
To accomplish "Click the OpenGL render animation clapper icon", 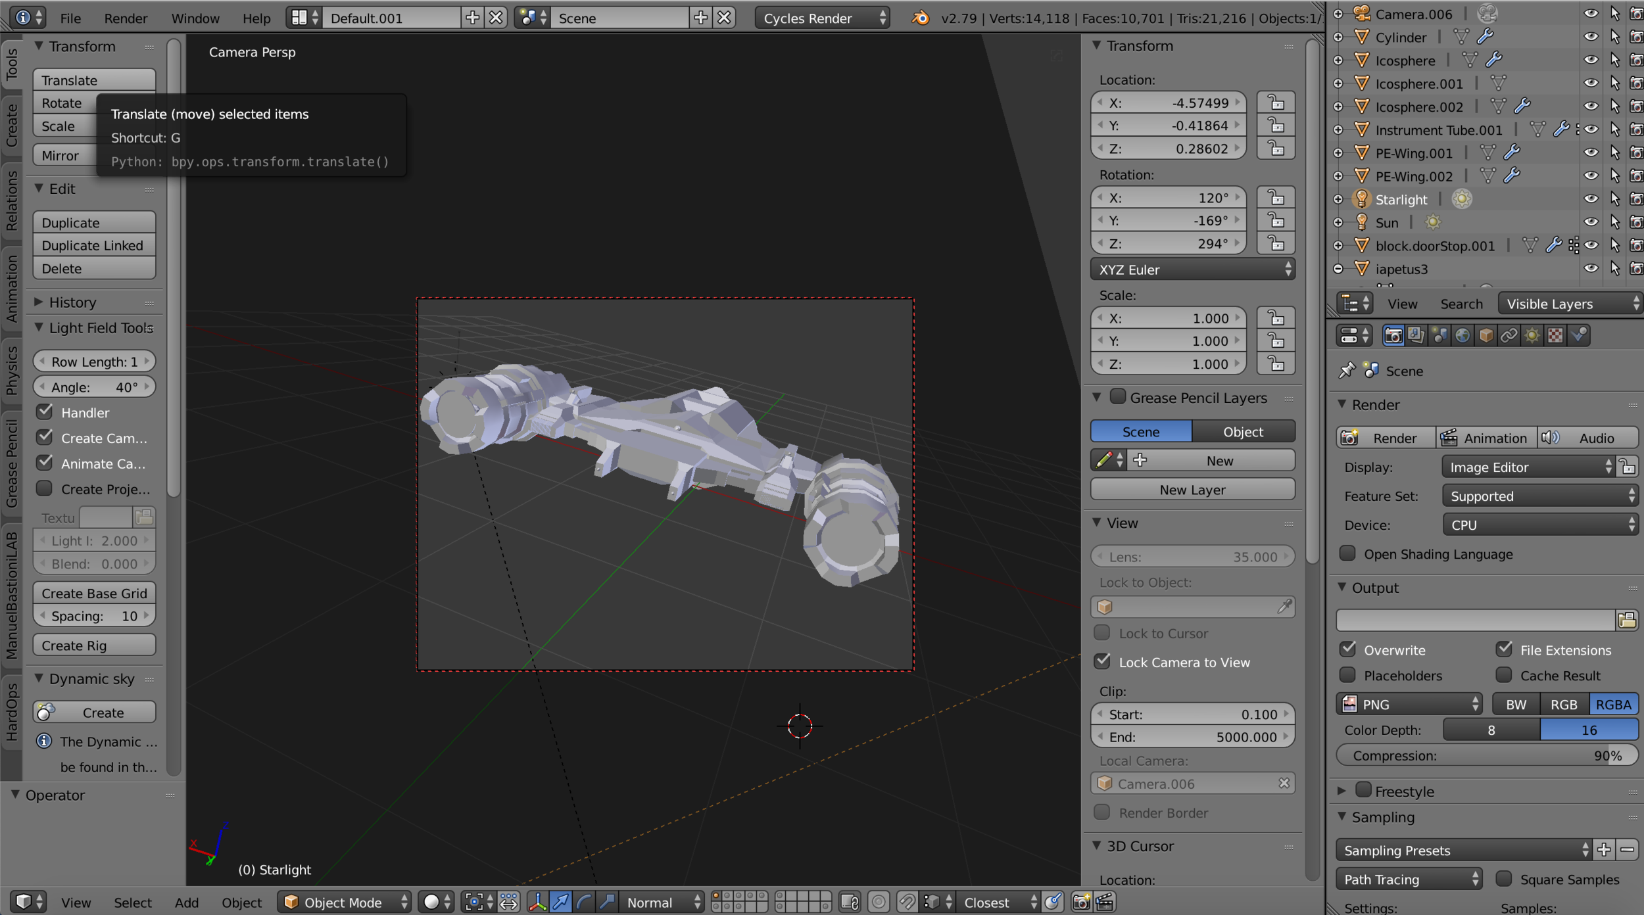I will [x=1105, y=902].
